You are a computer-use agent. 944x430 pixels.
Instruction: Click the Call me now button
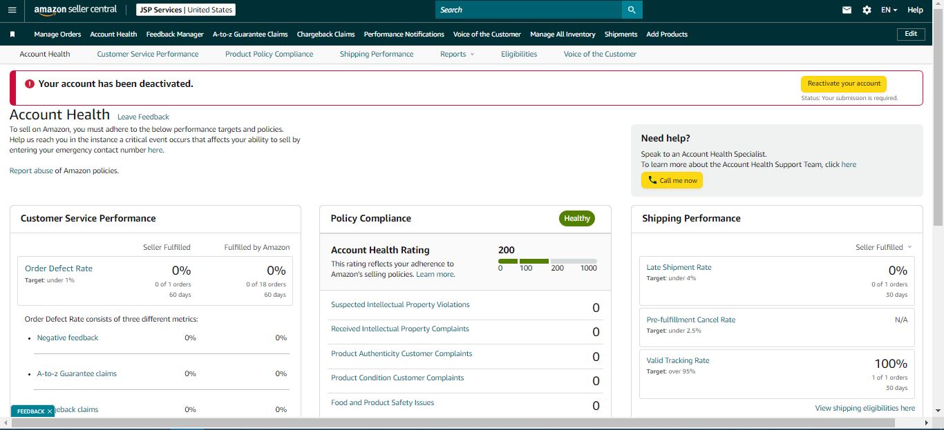tap(672, 180)
